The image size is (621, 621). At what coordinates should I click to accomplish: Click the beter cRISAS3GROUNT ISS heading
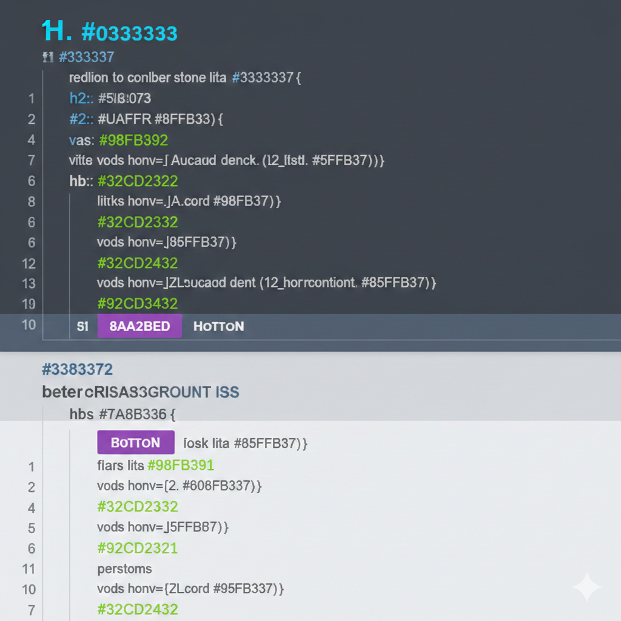click(x=141, y=392)
